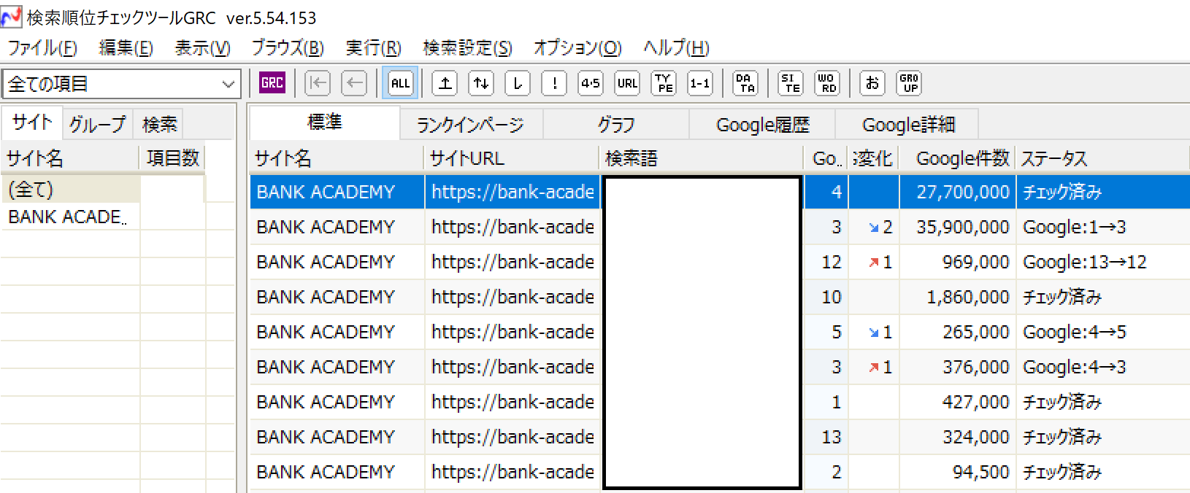The width and height of the screenshot is (1190, 493).
Task: Click the DATA toolbar icon
Action: point(745,83)
